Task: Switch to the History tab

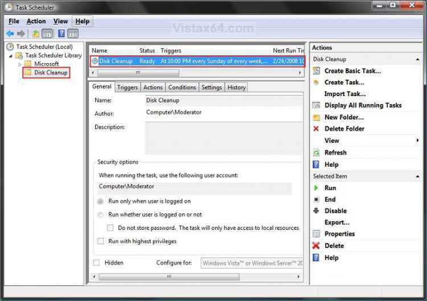Action: click(x=236, y=88)
